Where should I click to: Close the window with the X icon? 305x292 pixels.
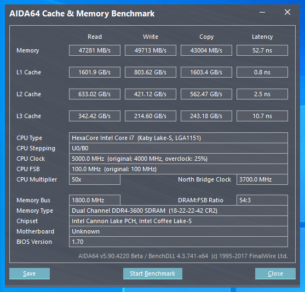click(x=287, y=12)
